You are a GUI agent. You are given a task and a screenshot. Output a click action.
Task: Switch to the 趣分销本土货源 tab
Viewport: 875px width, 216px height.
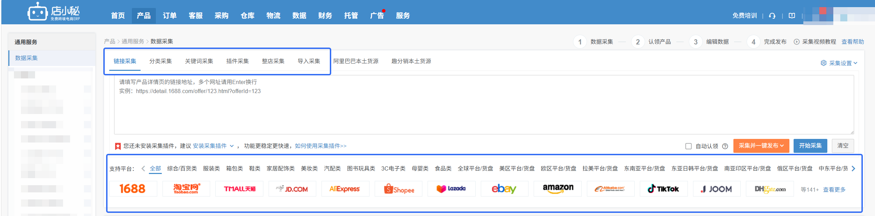coord(411,61)
